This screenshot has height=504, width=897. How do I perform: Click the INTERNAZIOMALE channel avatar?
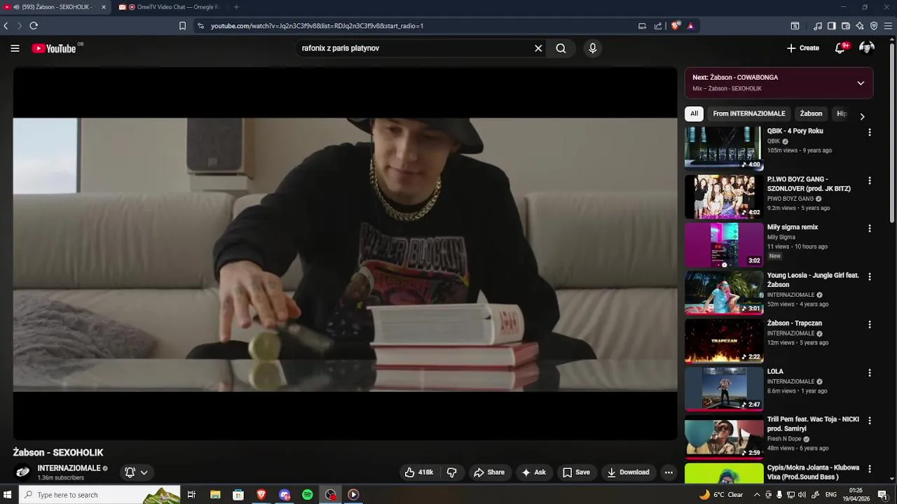point(23,472)
